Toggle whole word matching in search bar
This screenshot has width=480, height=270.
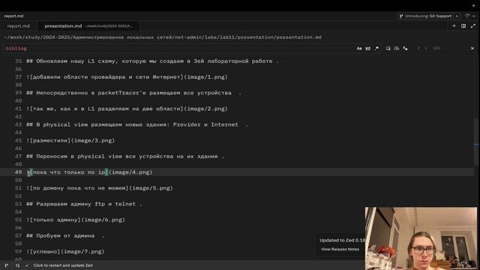367,48
